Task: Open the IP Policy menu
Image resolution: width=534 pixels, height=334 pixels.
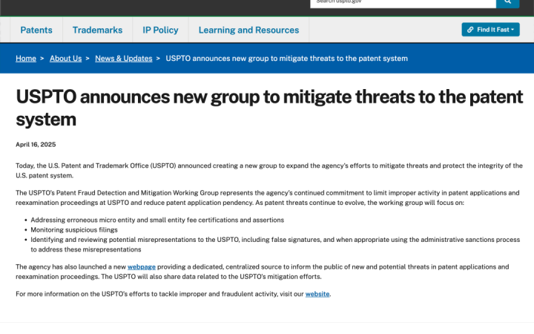Action: 160,30
